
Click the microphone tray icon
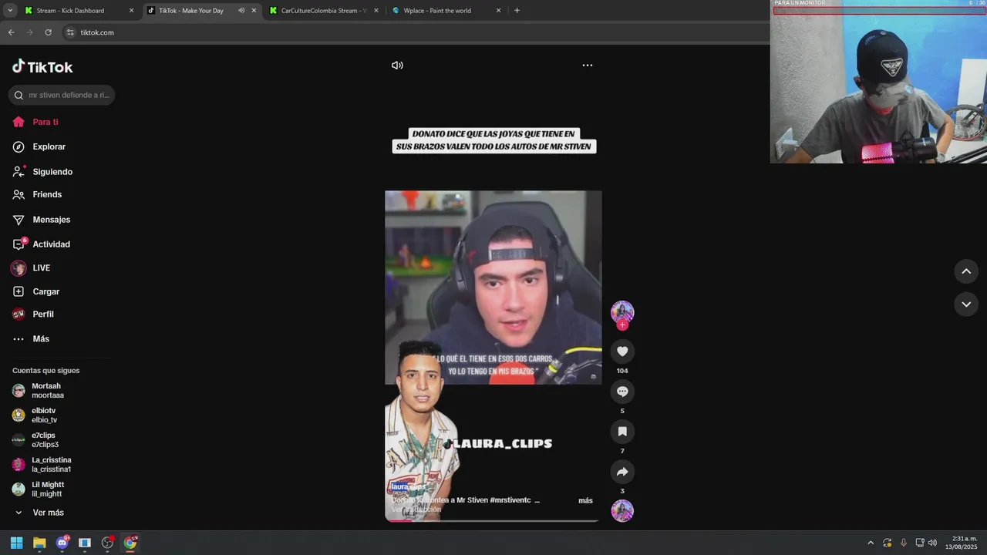click(x=903, y=543)
